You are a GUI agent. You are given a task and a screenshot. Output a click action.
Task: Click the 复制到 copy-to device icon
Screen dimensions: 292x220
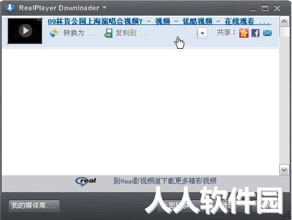[x=108, y=33]
